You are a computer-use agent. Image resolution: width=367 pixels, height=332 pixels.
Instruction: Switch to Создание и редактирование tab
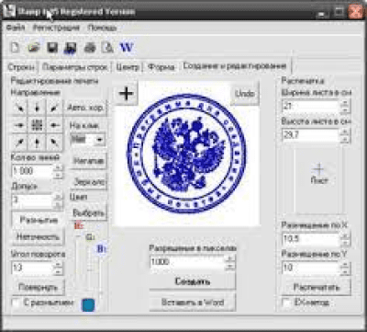[235, 66]
